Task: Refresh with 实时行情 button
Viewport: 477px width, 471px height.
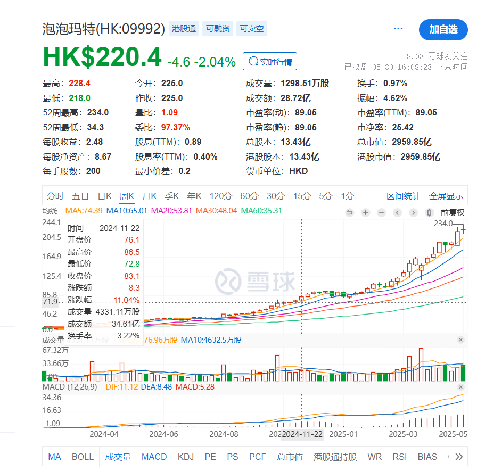Action: [x=270, y=61]
